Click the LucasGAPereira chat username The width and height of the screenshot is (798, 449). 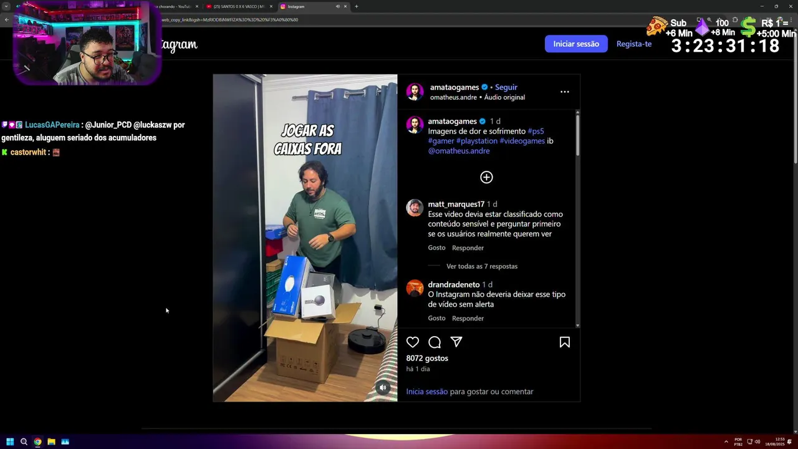[x=52, y=125]
